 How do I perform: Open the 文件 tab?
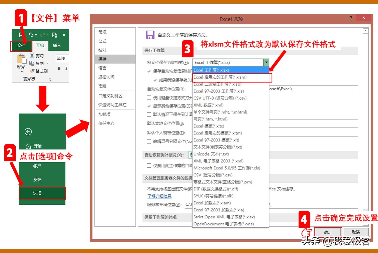click(21, 46)
